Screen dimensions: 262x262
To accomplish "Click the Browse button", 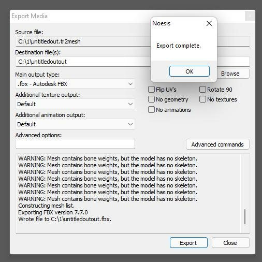I will [233, 74].
